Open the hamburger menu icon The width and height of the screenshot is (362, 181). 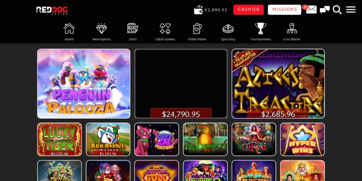(351, 10)
